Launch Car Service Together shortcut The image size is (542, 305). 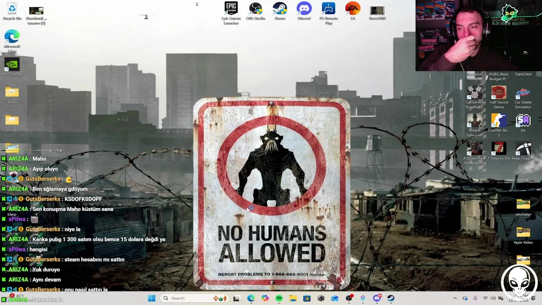[475, 97]
